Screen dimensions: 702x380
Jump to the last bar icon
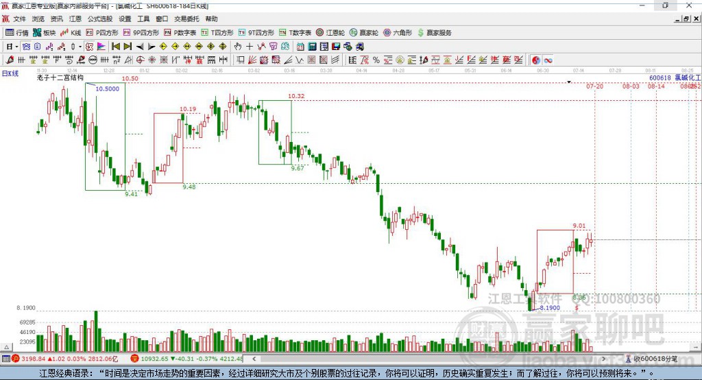(x=128, y=46)
